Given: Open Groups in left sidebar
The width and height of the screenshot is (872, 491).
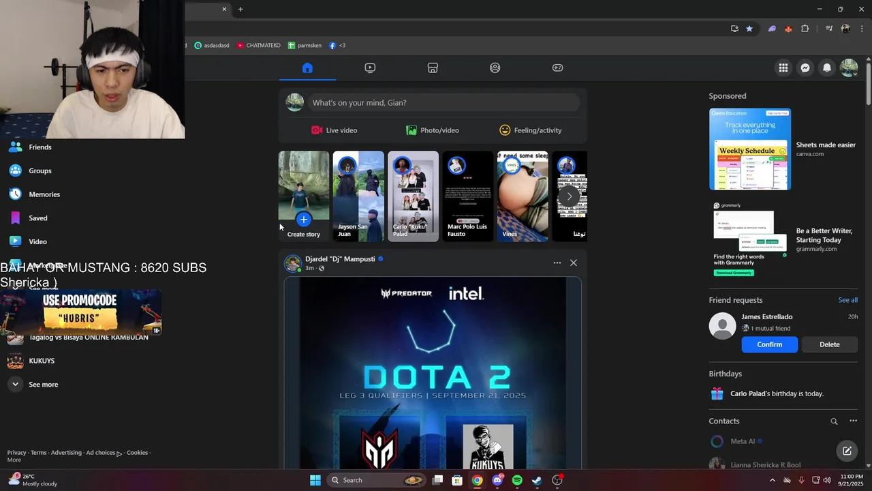Looking at the screenshot, I should tap(40, 171).
